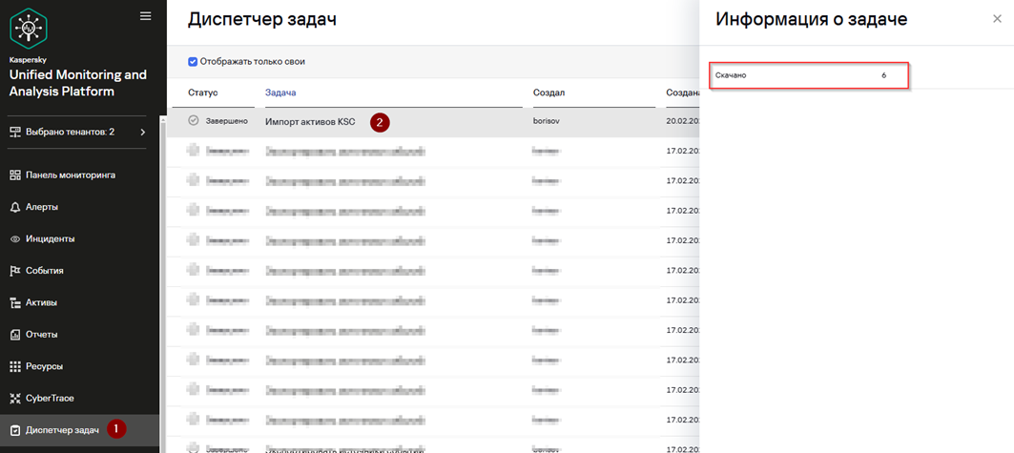The image size is (1014, 453).
Task: Click the Ресурсы grid icon
Action: (x=16, y=366)
